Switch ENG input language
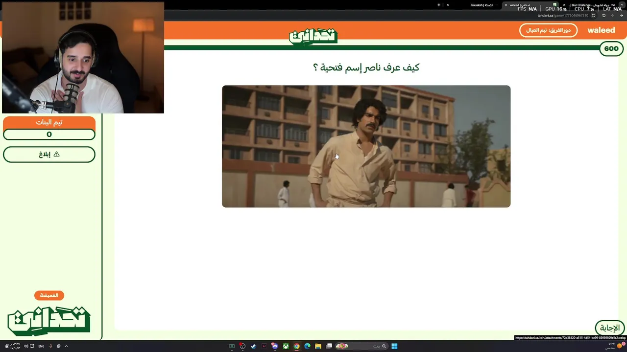The width and height of the screenshot is (627, 352). click(x=41, y=346)
